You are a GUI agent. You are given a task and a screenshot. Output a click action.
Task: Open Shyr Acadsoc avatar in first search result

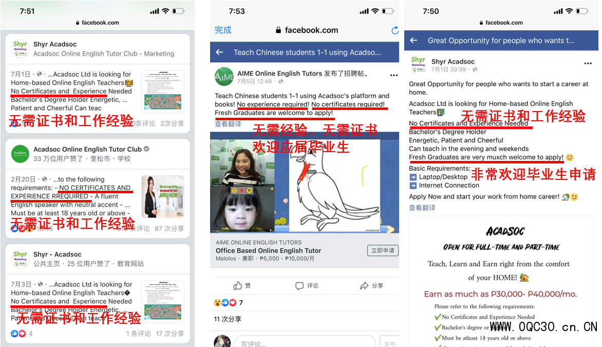click(x=20, y=49)
